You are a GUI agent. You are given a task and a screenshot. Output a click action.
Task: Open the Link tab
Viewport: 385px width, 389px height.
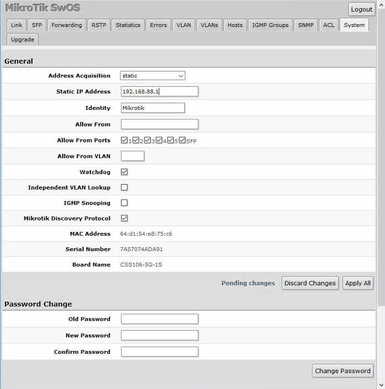point(16,25)
